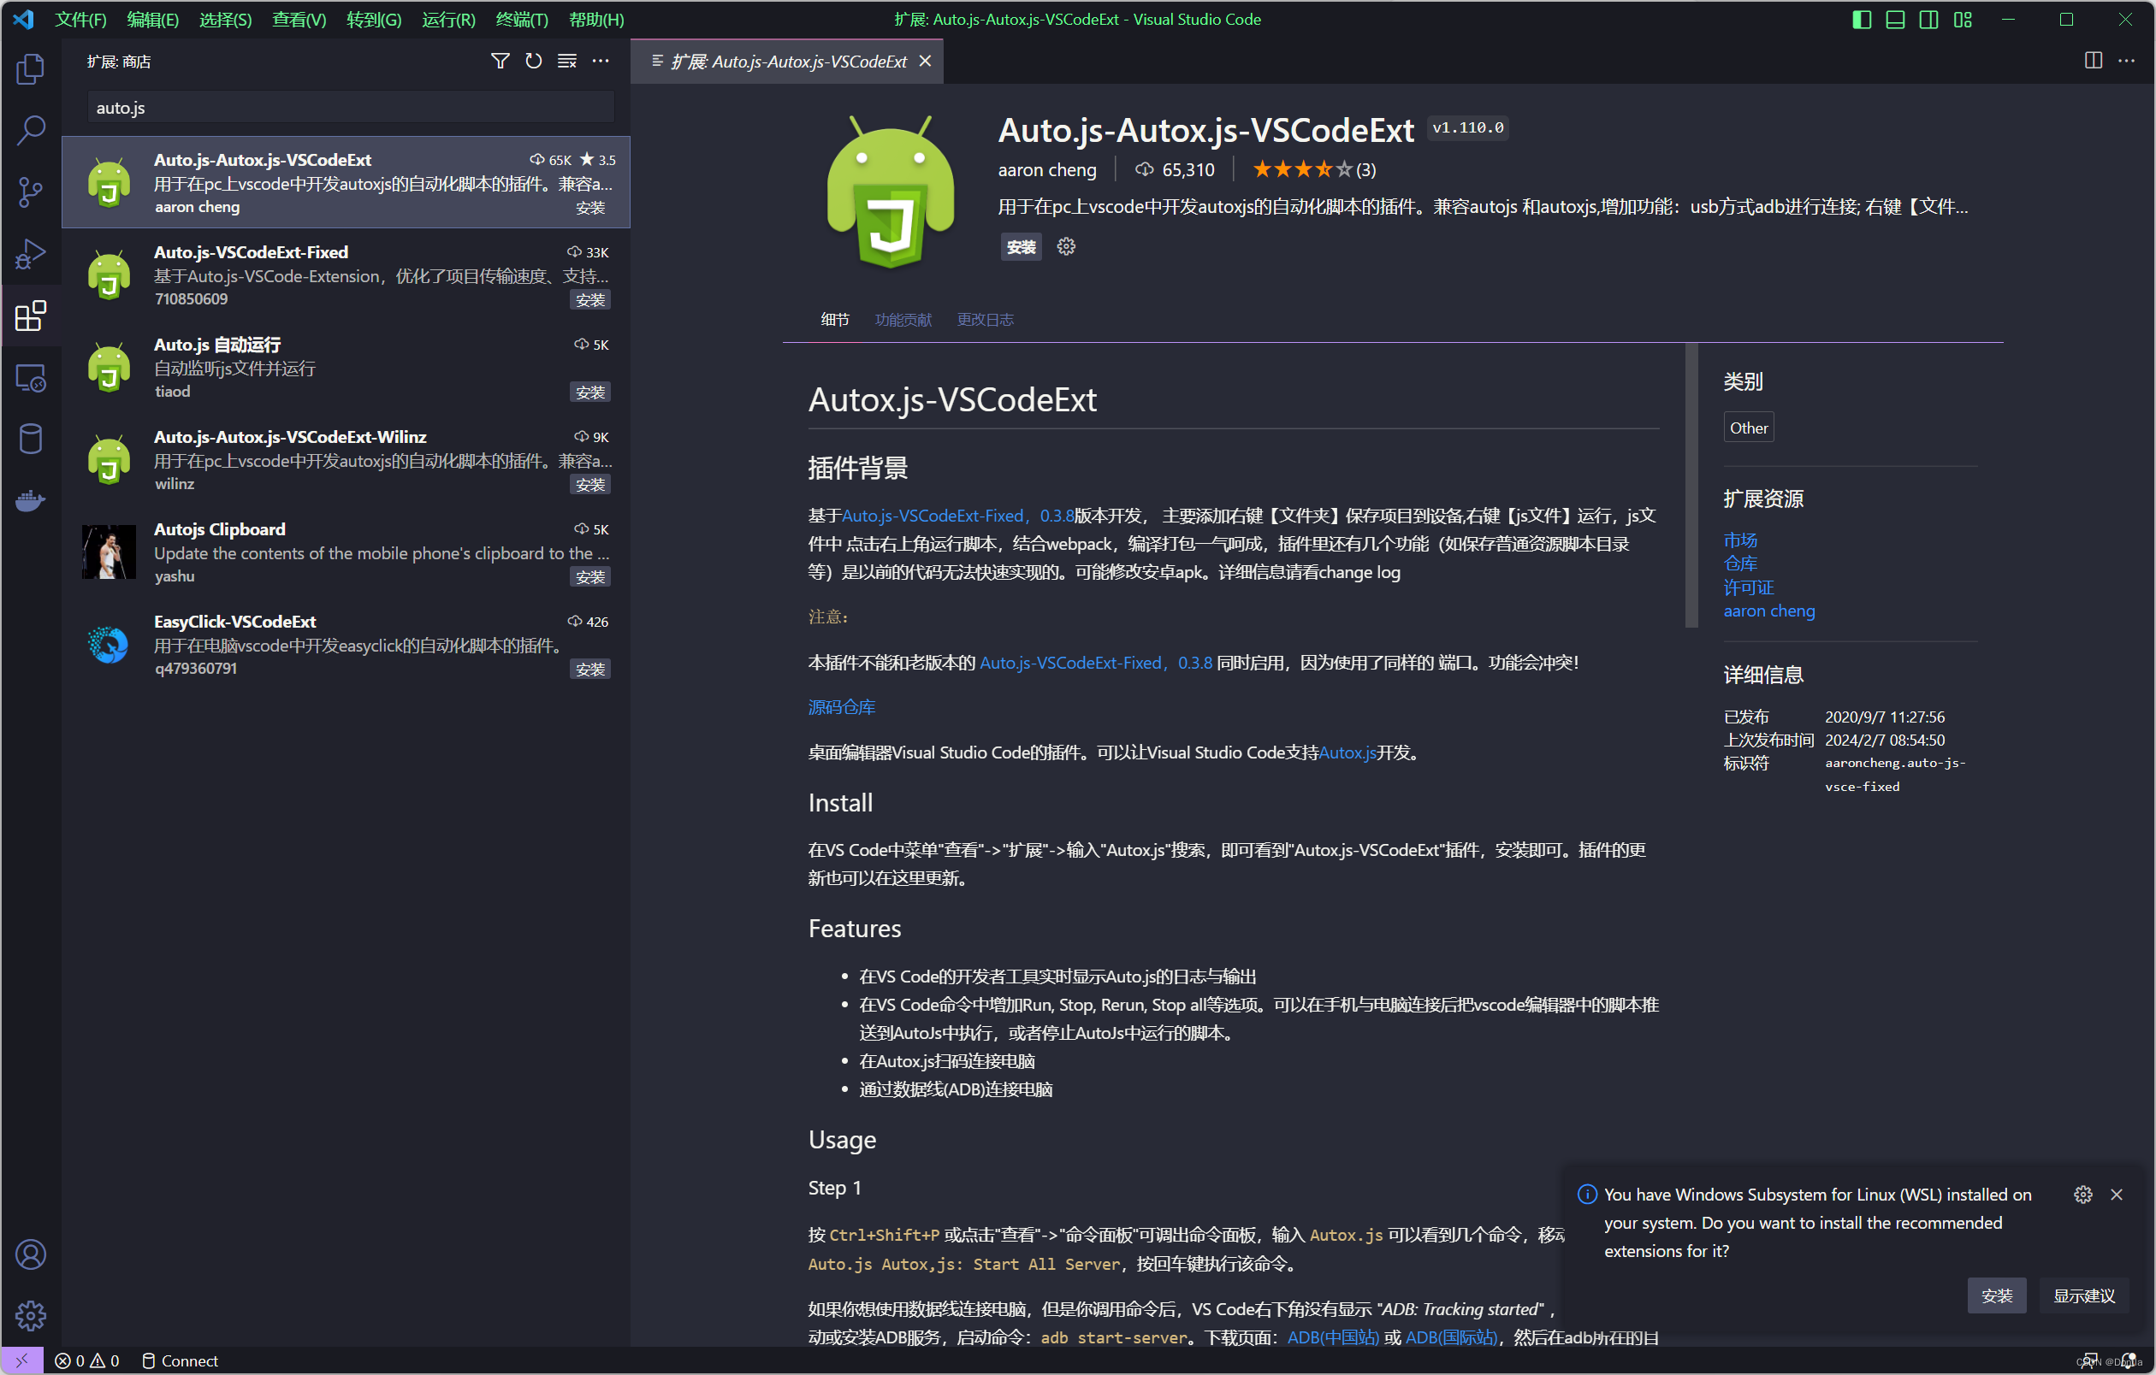Open editor more actions menu
The width and height of the screenshot is (2156, 1375).
[2126, 61]
